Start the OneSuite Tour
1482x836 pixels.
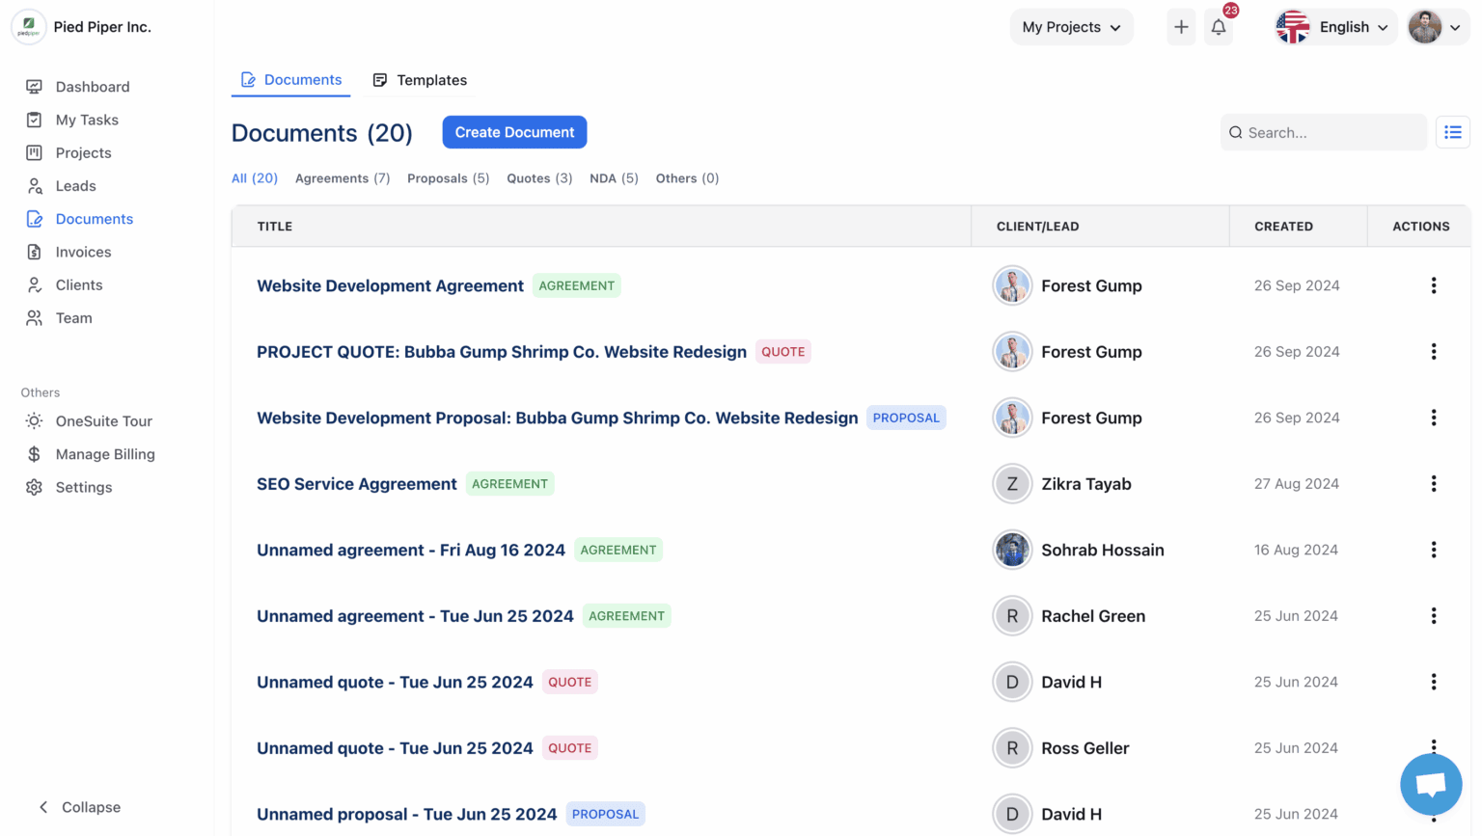click(x=106, y=421)
